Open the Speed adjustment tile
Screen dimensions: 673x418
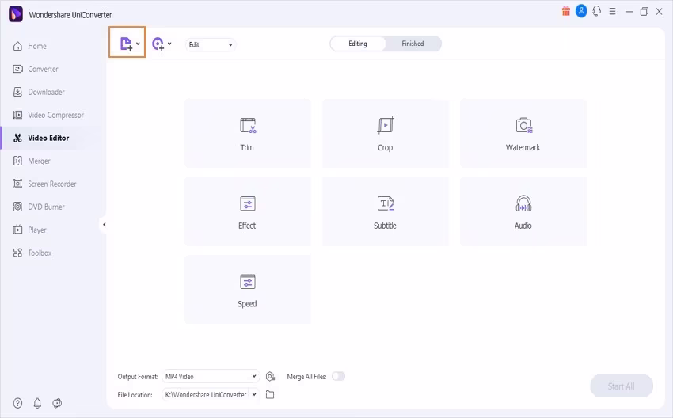(248, 289)
